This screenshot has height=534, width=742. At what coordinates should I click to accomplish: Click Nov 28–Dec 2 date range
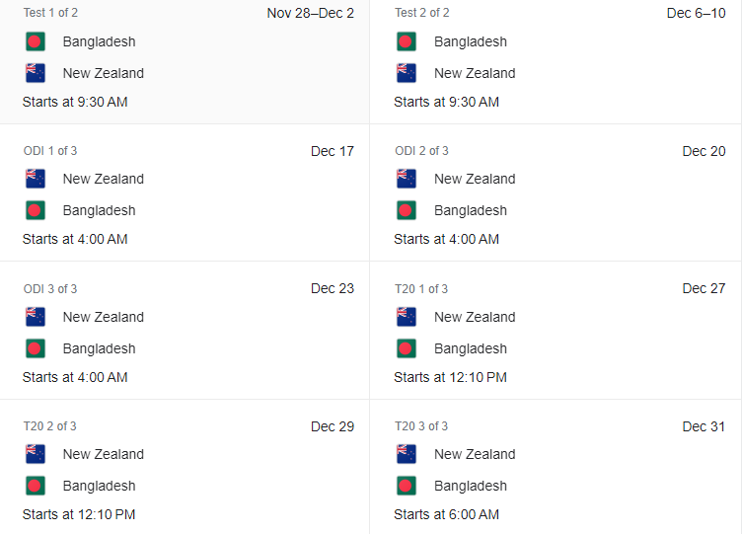[x=311, y=13]
